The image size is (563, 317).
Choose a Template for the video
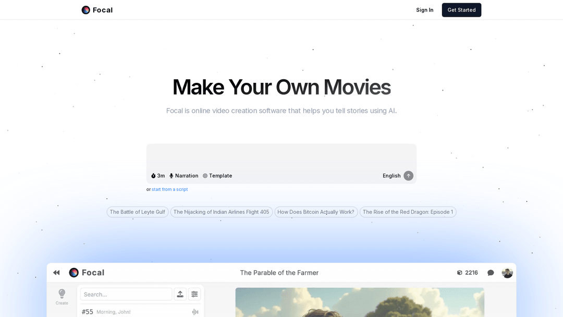point(217,176)
